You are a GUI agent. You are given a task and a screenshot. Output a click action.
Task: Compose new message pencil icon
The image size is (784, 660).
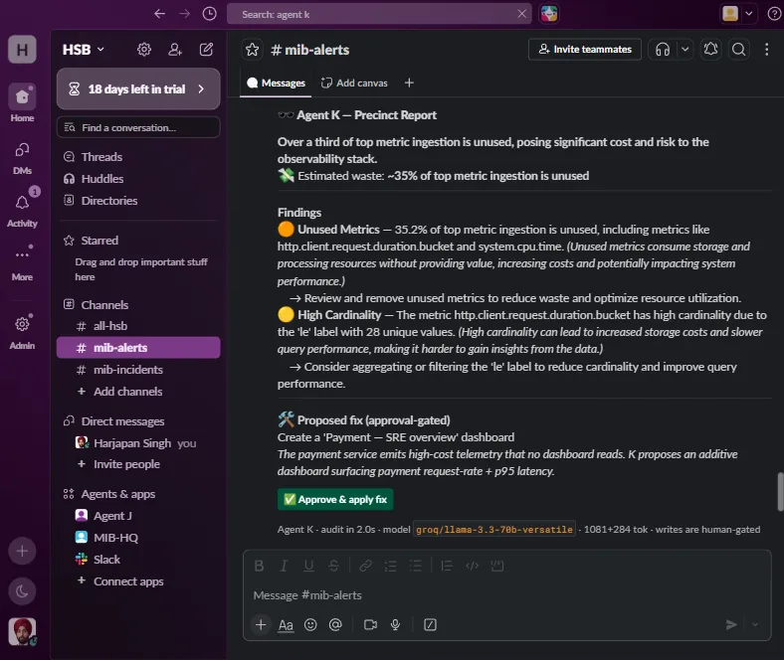(206, 49)
